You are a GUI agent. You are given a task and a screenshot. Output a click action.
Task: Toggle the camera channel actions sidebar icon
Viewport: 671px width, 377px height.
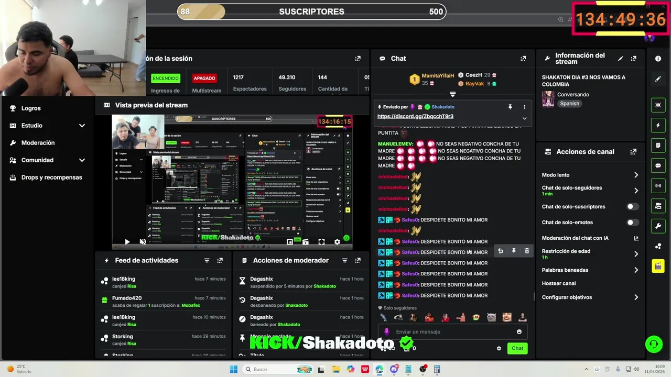(658, 206)
